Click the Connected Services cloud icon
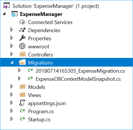This screenshot has height=130, width=133. pos(22,22)
